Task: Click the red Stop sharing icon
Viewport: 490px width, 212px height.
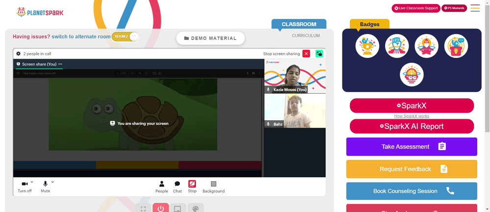Action: pos(192,184)
